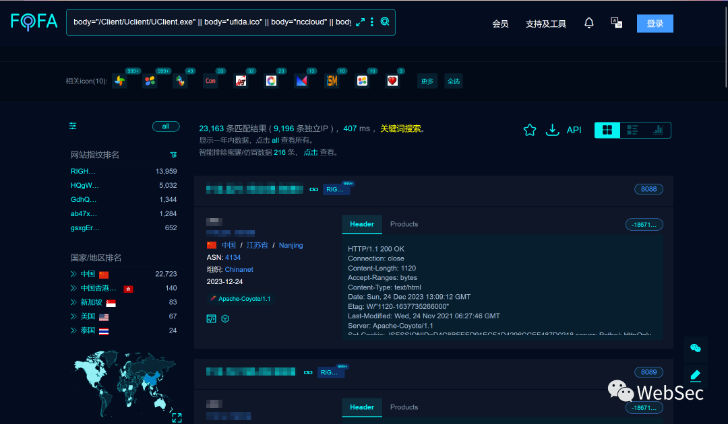Viewport: 728px width, 424px height.
Task: Expand the 中国香港 region row
Action: point(73,288)
